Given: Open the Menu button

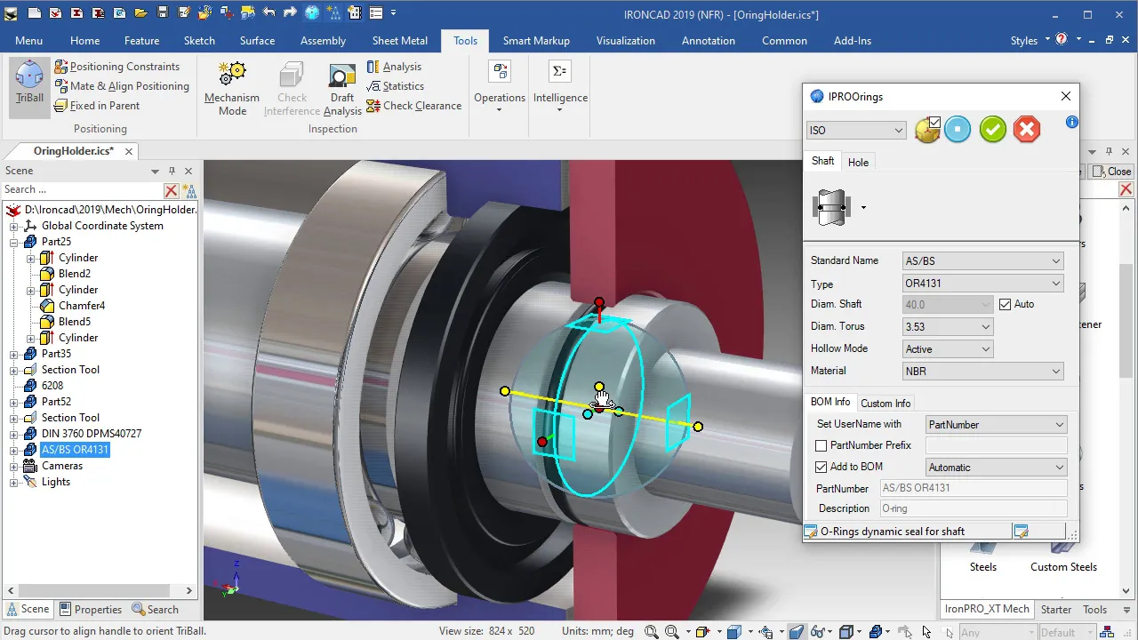Looking at the screenshot, I should (28, 41).
